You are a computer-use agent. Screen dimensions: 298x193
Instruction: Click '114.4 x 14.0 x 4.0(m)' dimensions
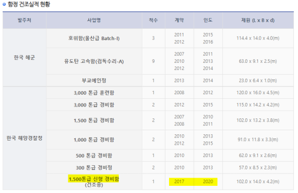point(258,38)
